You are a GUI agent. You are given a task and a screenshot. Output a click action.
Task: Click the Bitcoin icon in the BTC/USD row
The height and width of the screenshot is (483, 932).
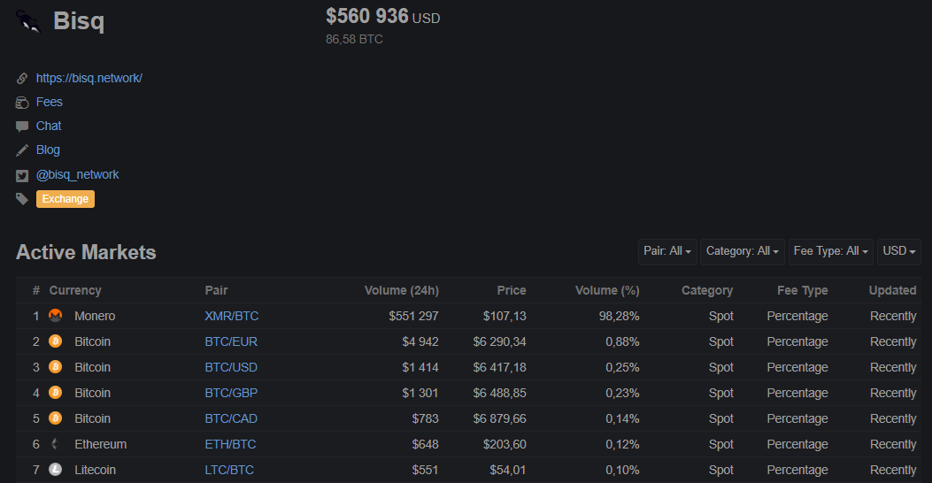(x=55, y=366)
